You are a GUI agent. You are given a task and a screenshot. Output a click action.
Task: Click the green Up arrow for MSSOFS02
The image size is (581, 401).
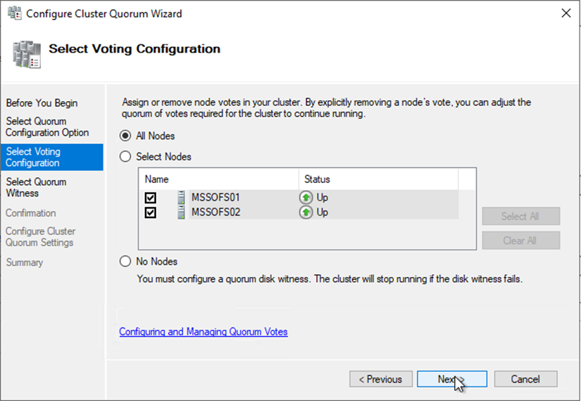(306, 212)
